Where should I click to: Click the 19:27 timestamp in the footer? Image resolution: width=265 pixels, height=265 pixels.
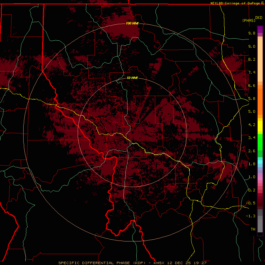(201, 263)
